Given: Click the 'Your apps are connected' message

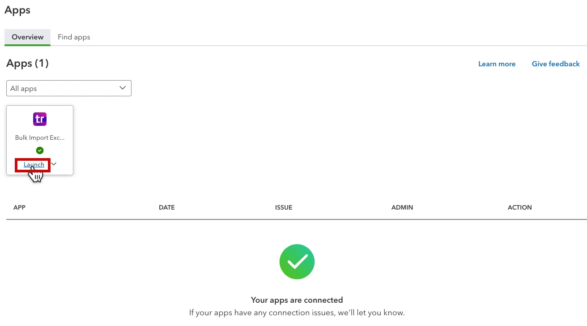Looking at the screenshot, I should (x=297, y=300).
